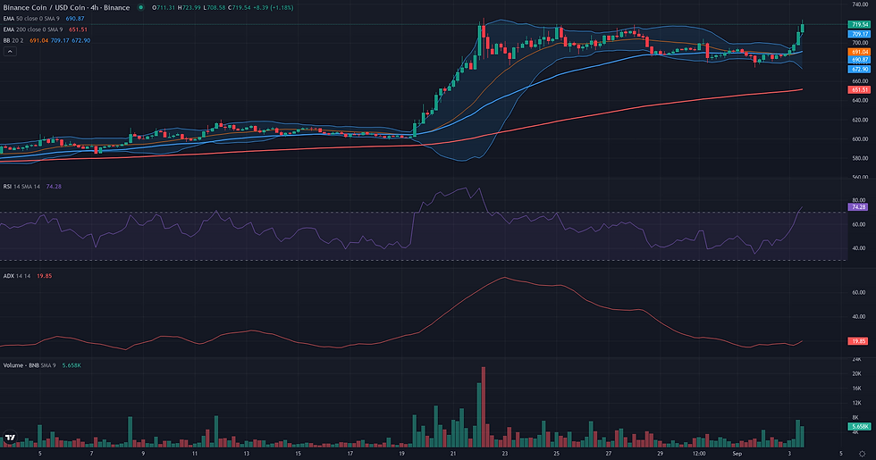Open chart settings gear at axis corner
876x460 pixels.
point(863,454)
